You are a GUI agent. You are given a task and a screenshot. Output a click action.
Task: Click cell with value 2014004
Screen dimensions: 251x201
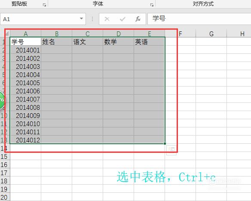tap(26, 74)
